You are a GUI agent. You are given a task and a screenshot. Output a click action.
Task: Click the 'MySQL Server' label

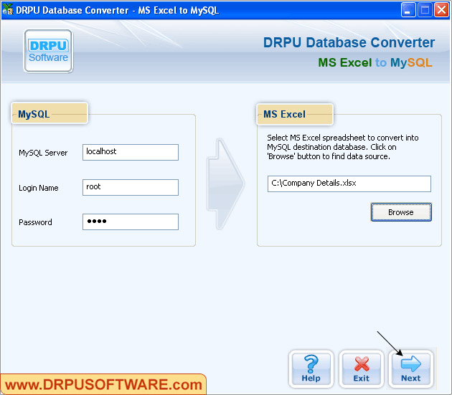[43, 153]
